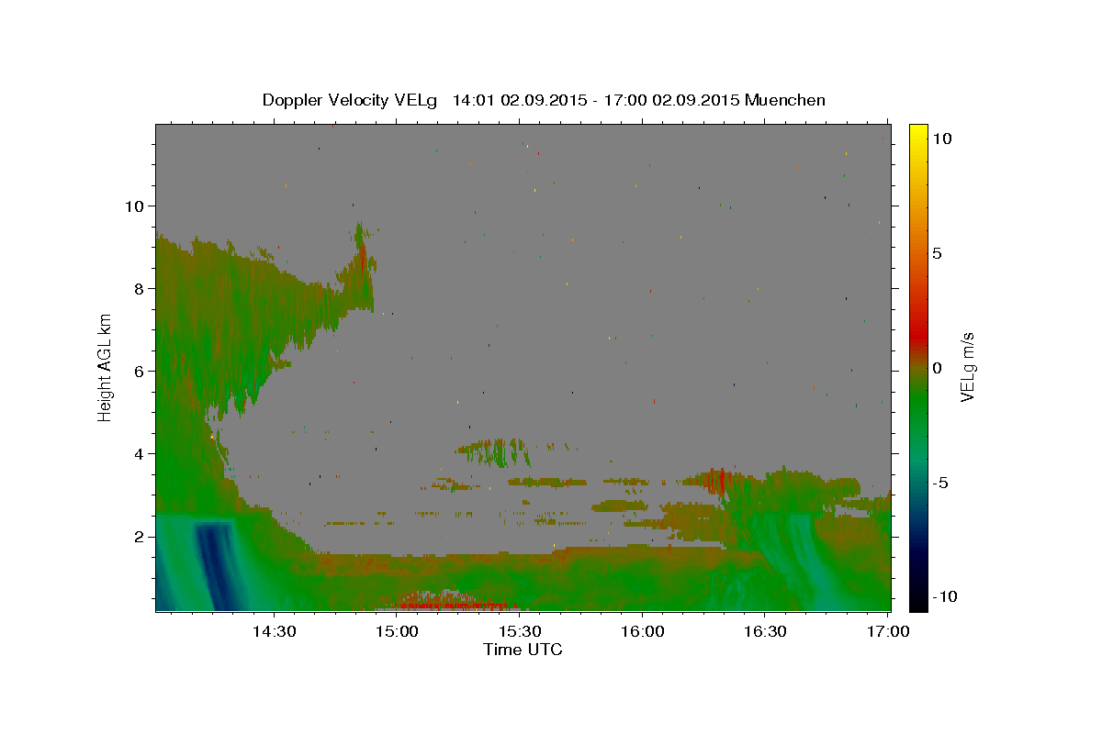Screen dimensions: 1102x734
Task: Click the 15:00 time tick label
Action: coord(397,631)
